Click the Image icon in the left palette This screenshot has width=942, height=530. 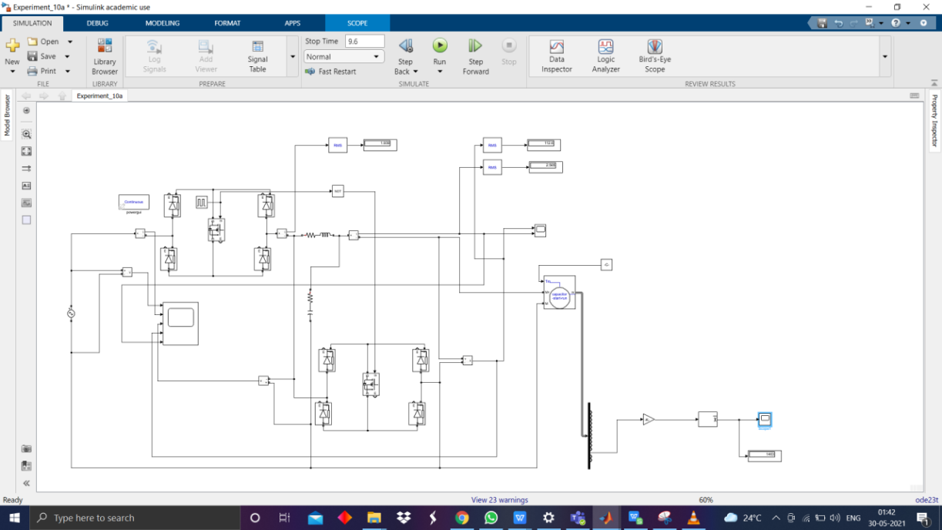pos(26,203)
